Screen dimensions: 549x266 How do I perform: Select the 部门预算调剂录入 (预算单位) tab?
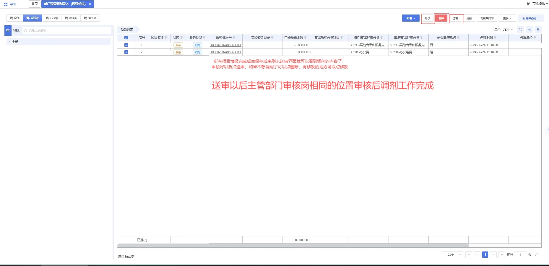point(65,4)
